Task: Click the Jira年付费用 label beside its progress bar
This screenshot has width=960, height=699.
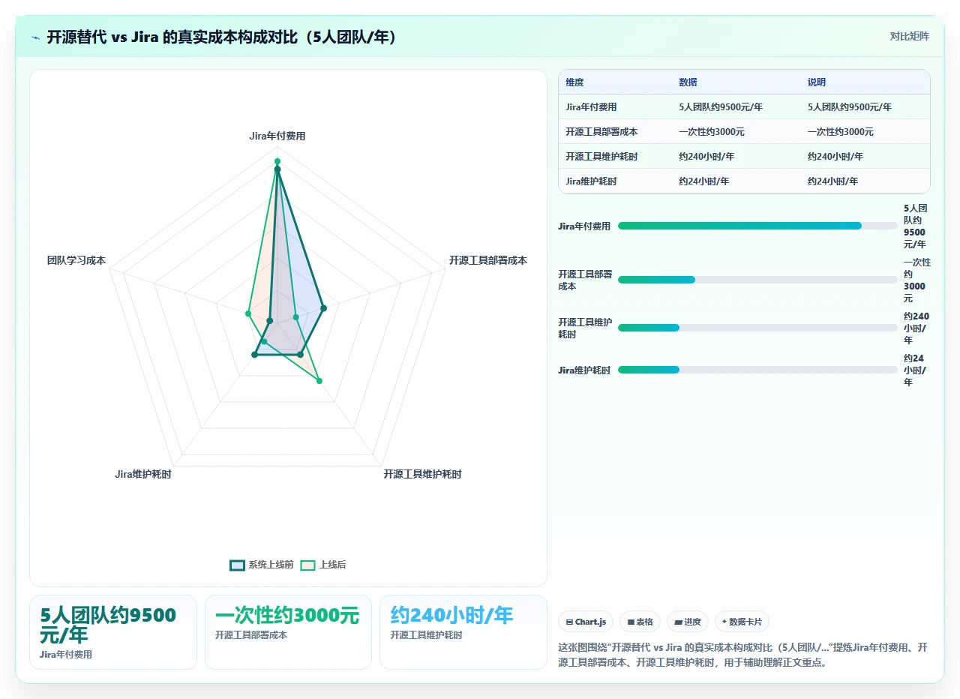Action: (584, 226)
